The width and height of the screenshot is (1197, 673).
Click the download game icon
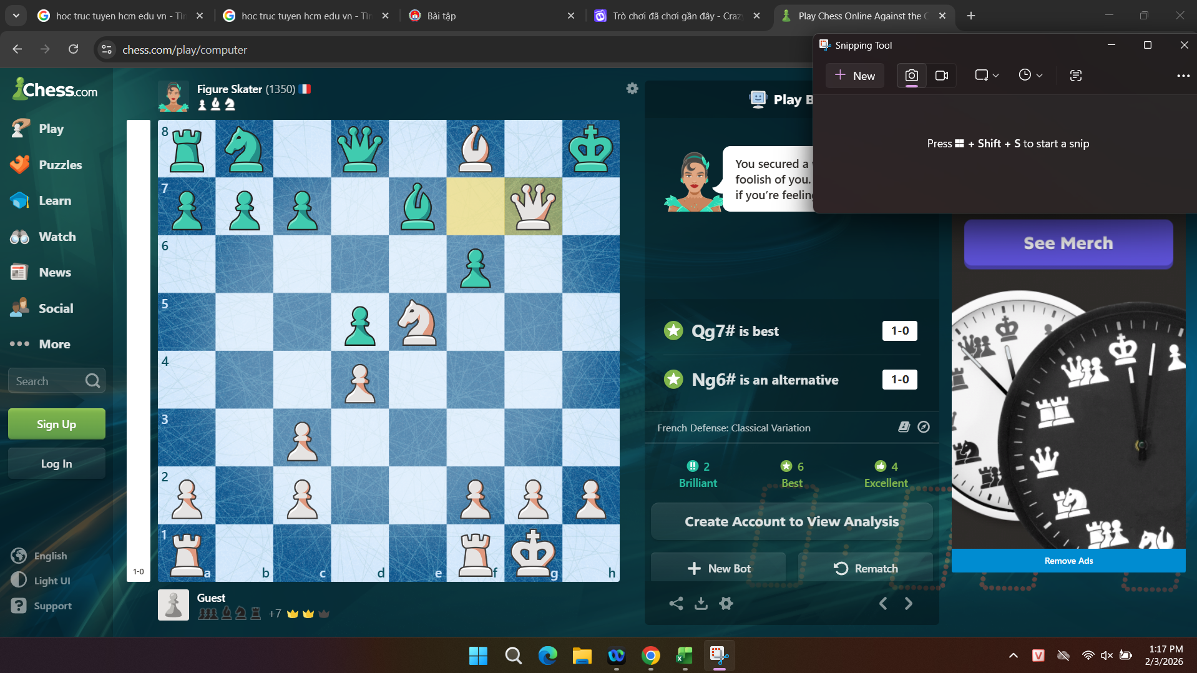coord(701,603)
